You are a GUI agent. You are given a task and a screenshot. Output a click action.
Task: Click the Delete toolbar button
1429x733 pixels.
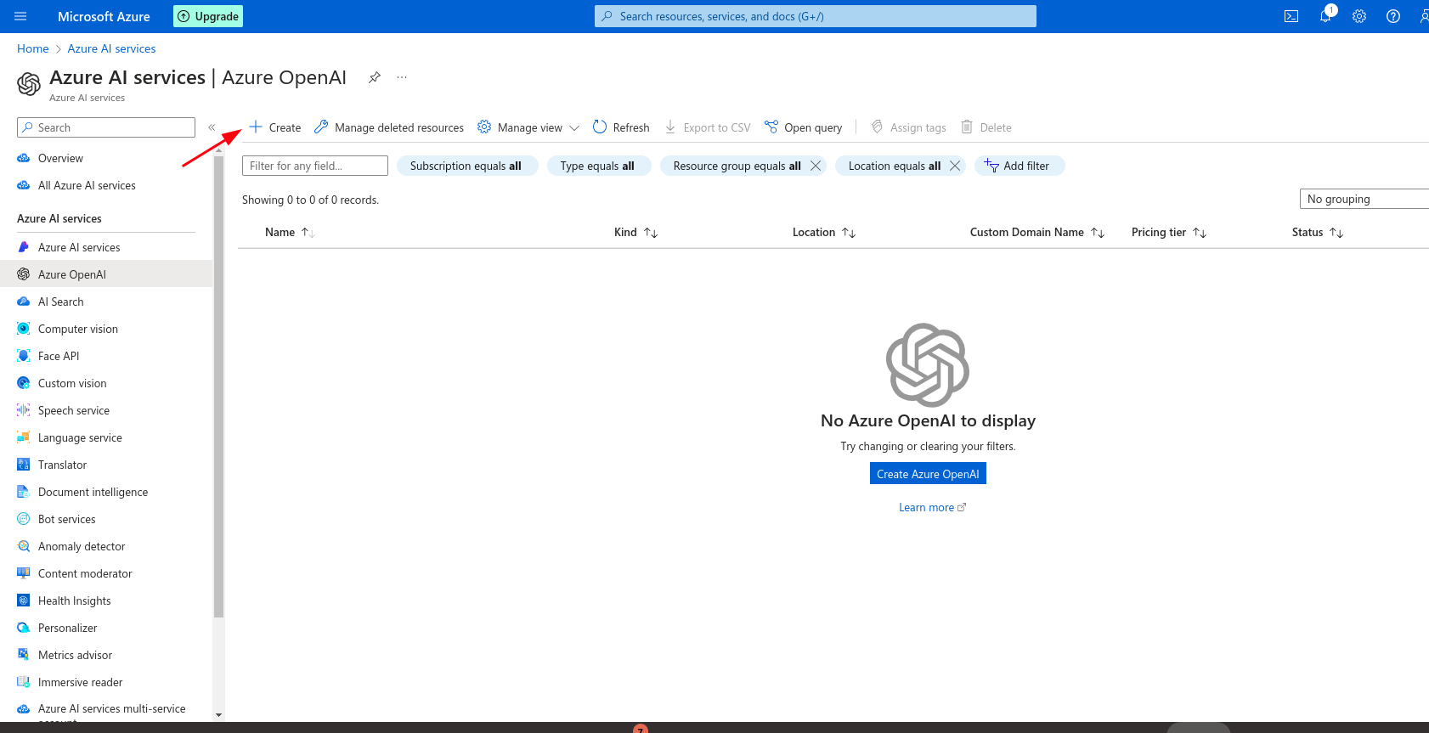986,127
